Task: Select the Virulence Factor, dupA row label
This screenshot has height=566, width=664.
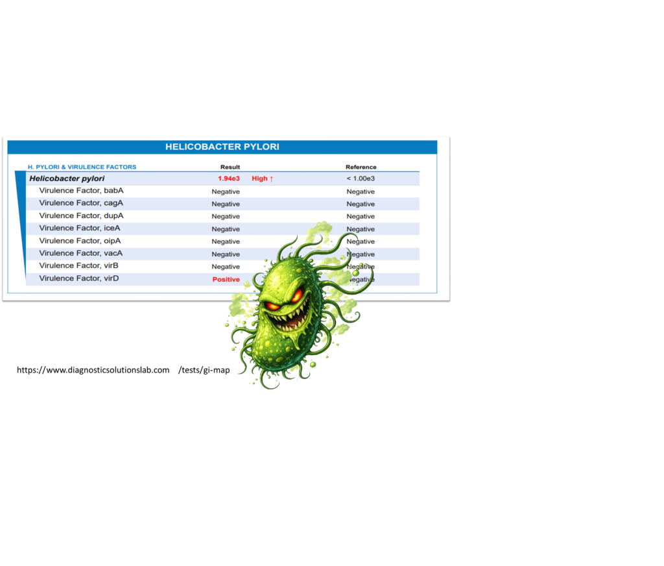Action: 81,215
